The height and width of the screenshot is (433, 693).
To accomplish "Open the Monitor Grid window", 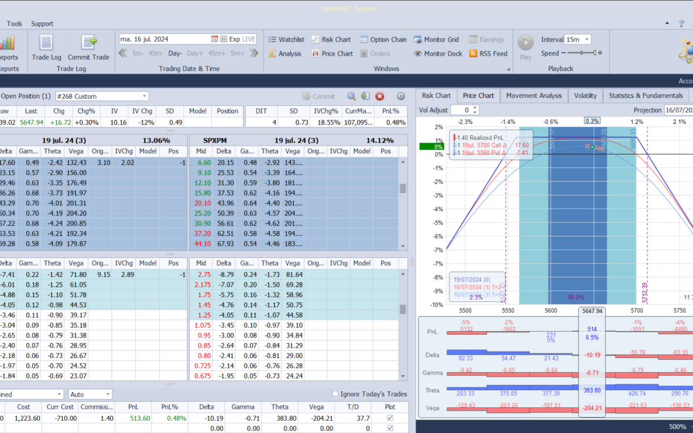I will click(436, 39).
